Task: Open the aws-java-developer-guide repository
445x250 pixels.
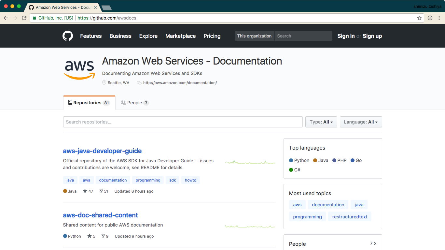Action: pyautogui.click(x=102, y=151)
